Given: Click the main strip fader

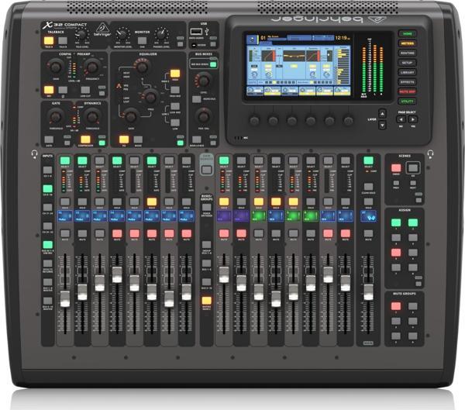Looking at the screenshot, I should tap(368, 292).
